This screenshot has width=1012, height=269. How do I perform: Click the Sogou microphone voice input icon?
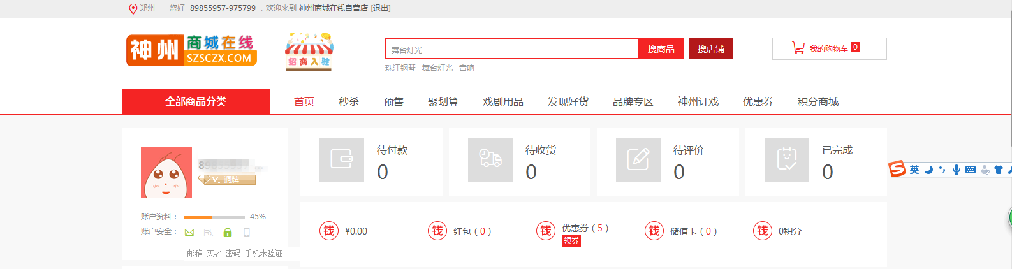pos(956,170)
